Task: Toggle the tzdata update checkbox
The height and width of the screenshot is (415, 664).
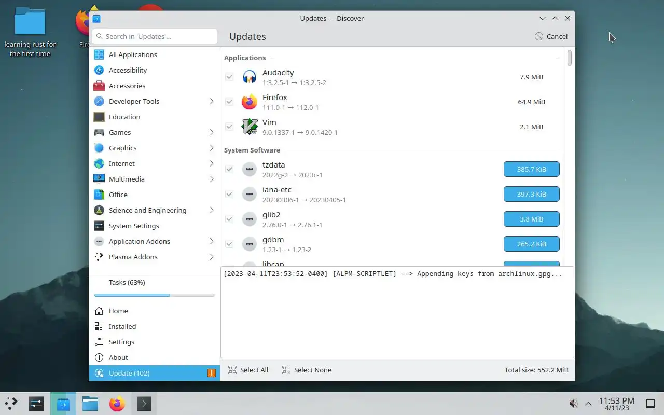Action: [x=229, y=170]
